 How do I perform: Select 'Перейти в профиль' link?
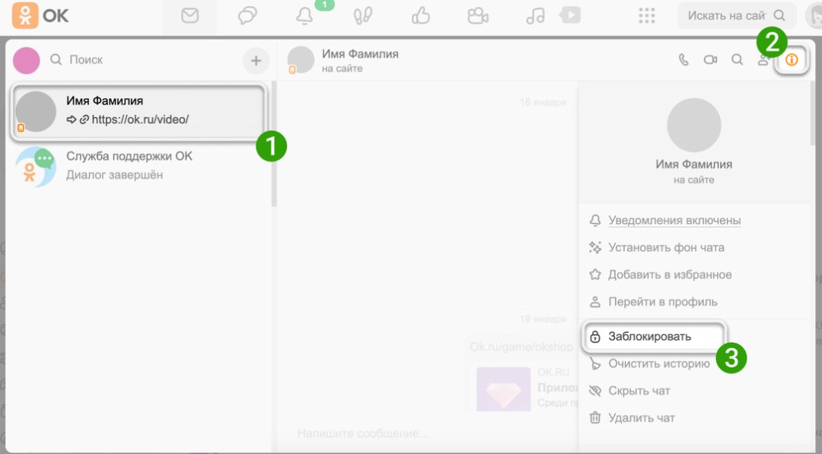pyautogui.click(x=662, y=302)
